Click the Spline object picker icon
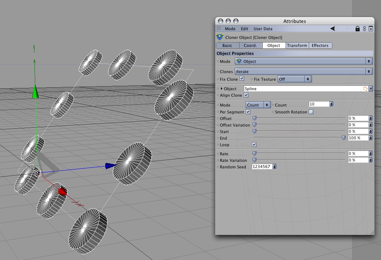The width and height of the screenshot is (381, 260). [x=365, y=89]
